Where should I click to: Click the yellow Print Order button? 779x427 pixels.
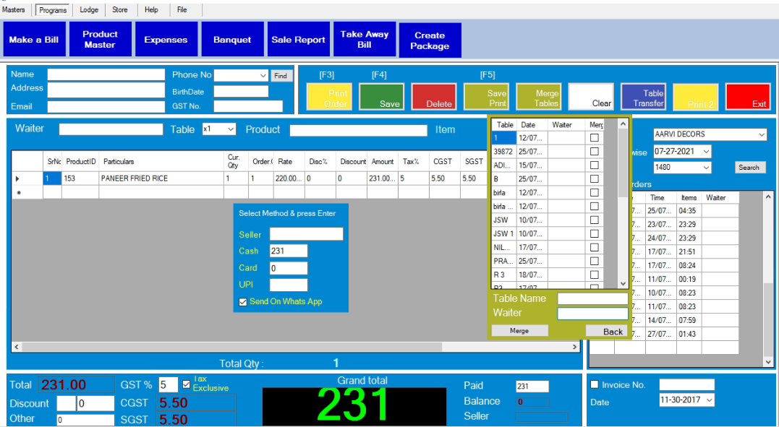[329, 97]
